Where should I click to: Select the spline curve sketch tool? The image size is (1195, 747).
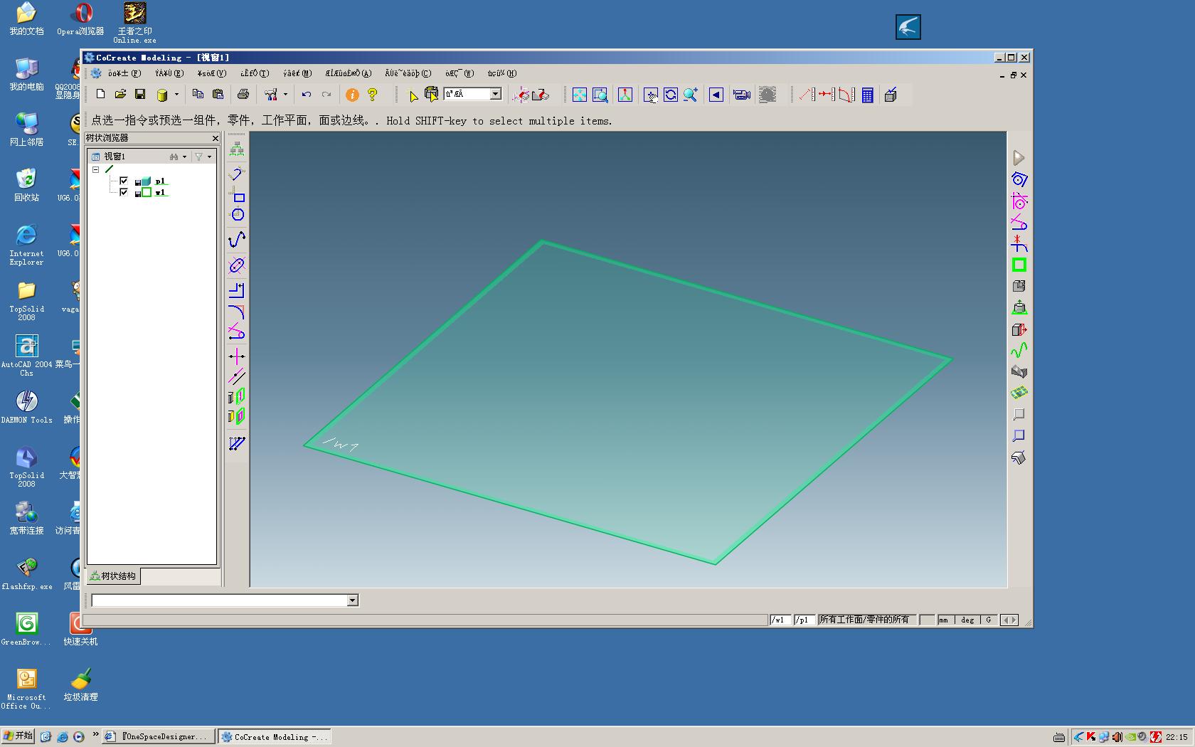237,240
